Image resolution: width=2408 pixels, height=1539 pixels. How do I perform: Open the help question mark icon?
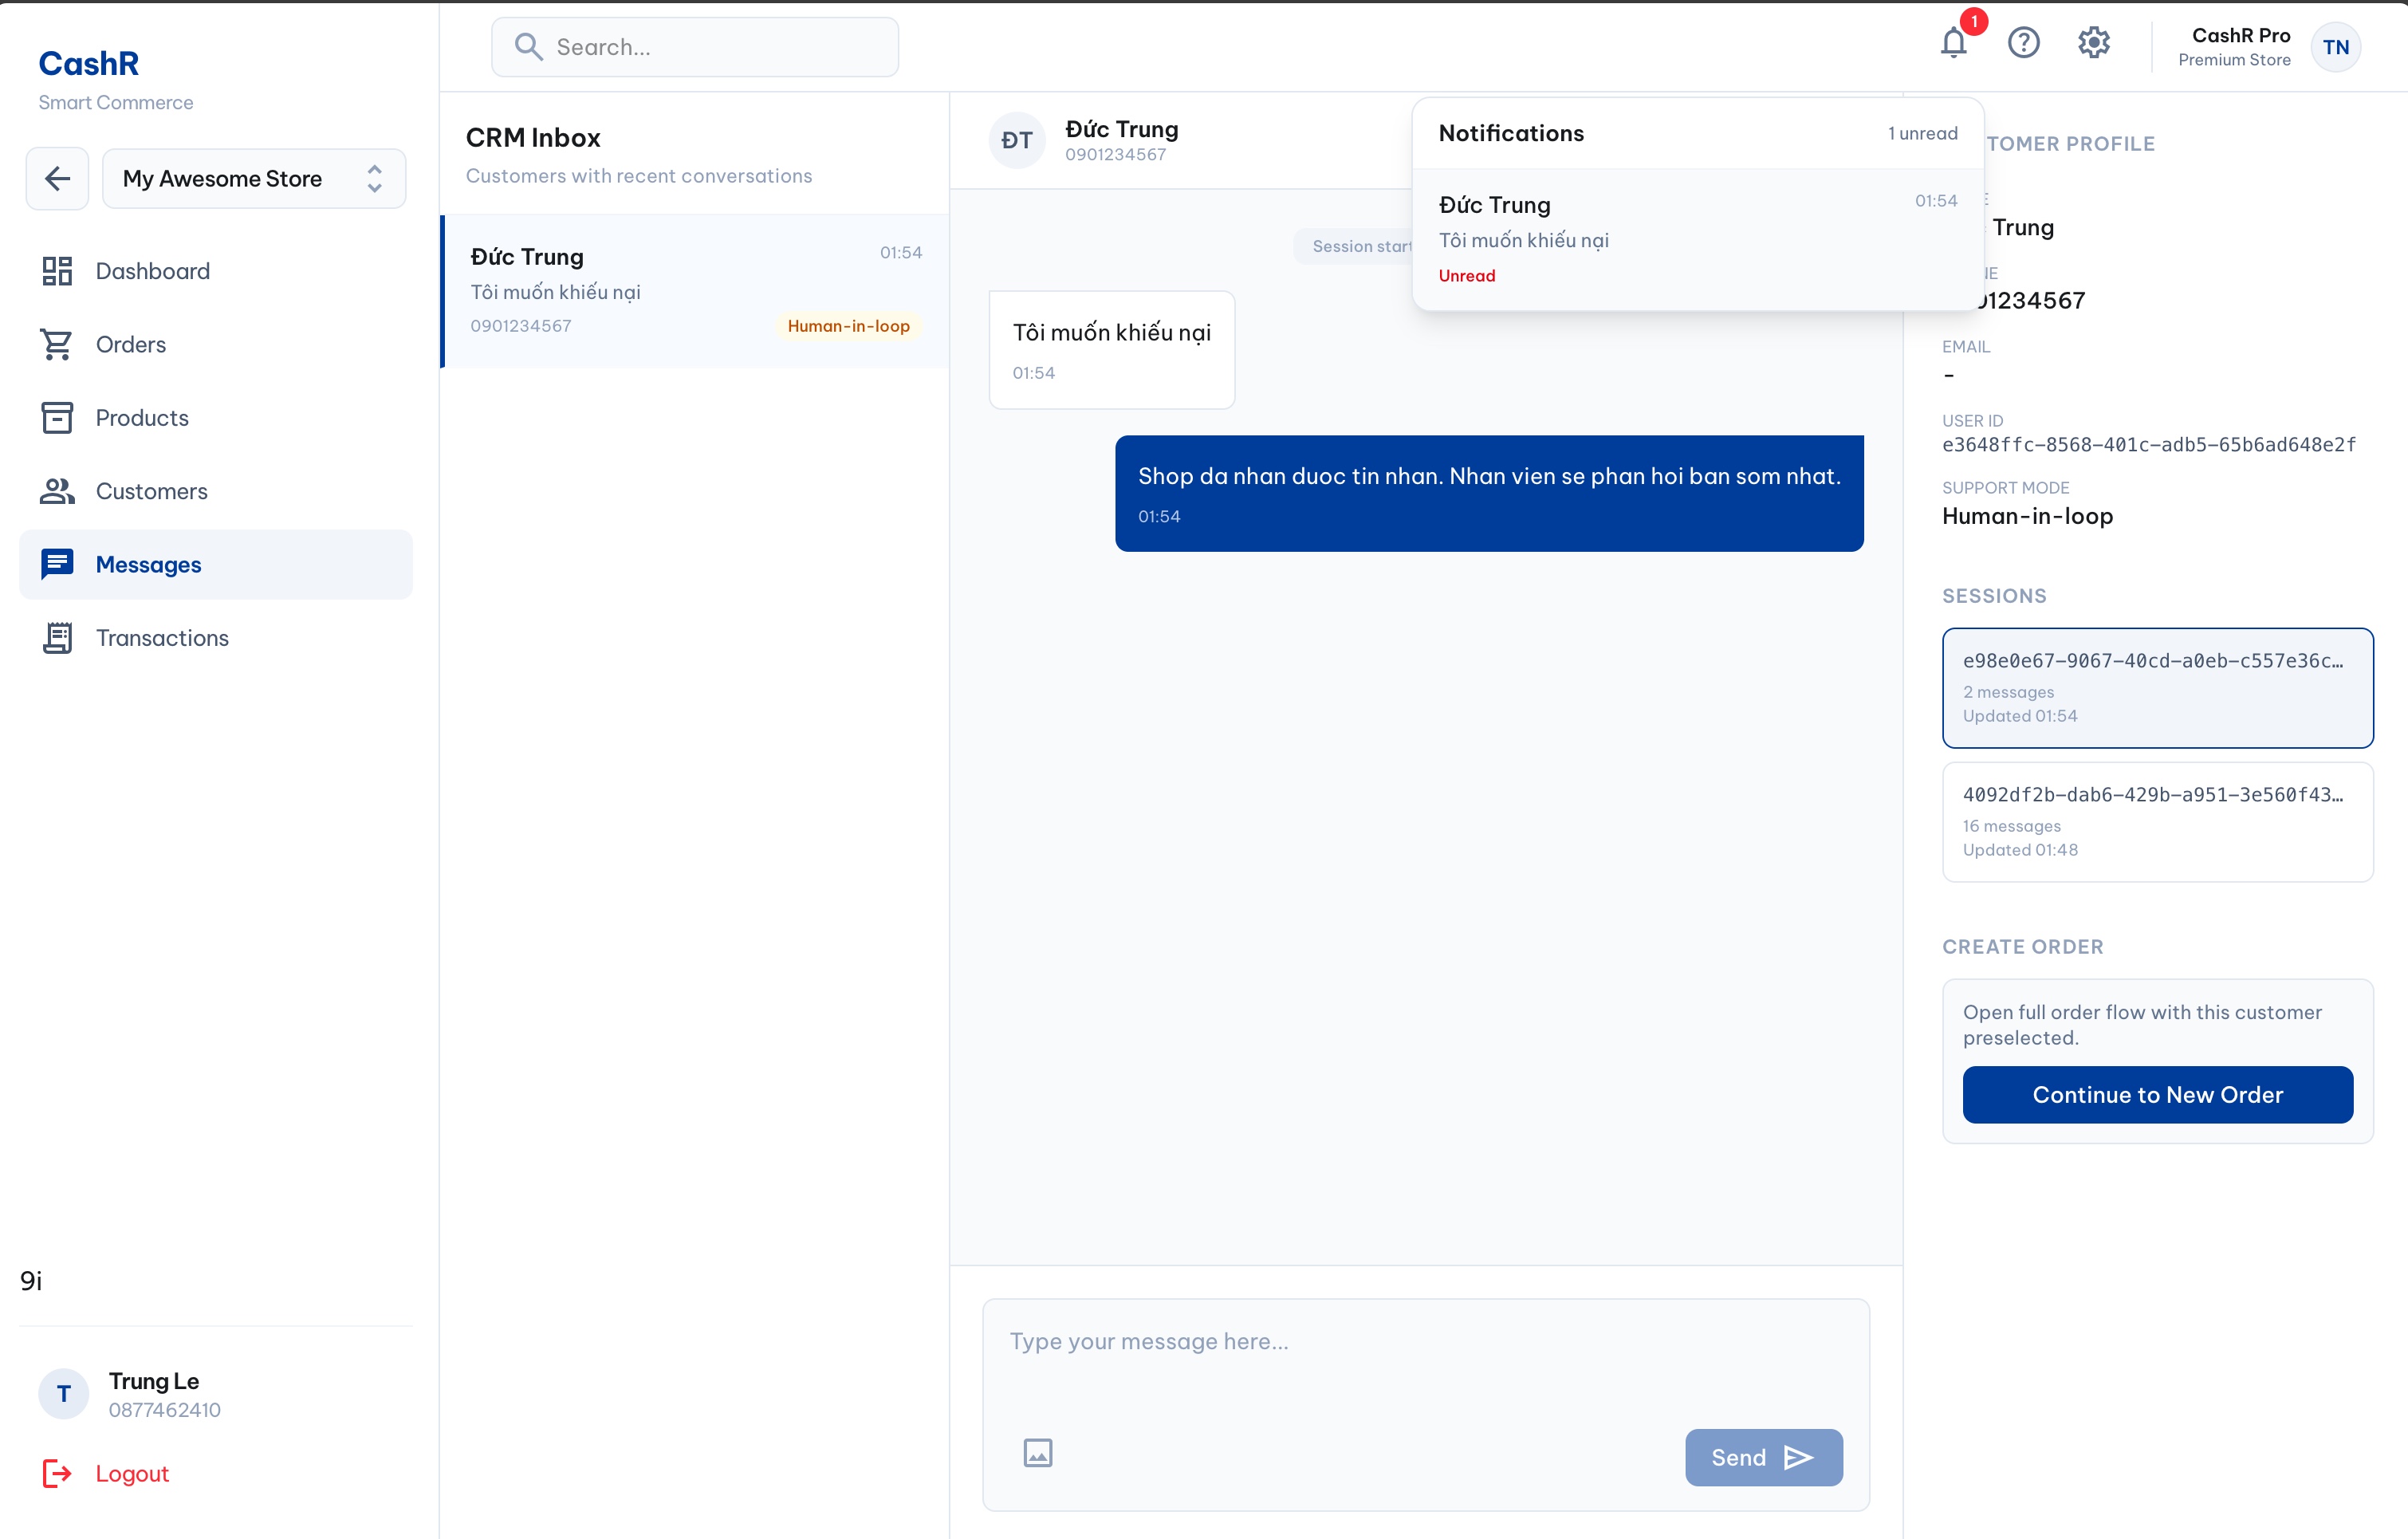(x=2023, y=43)
